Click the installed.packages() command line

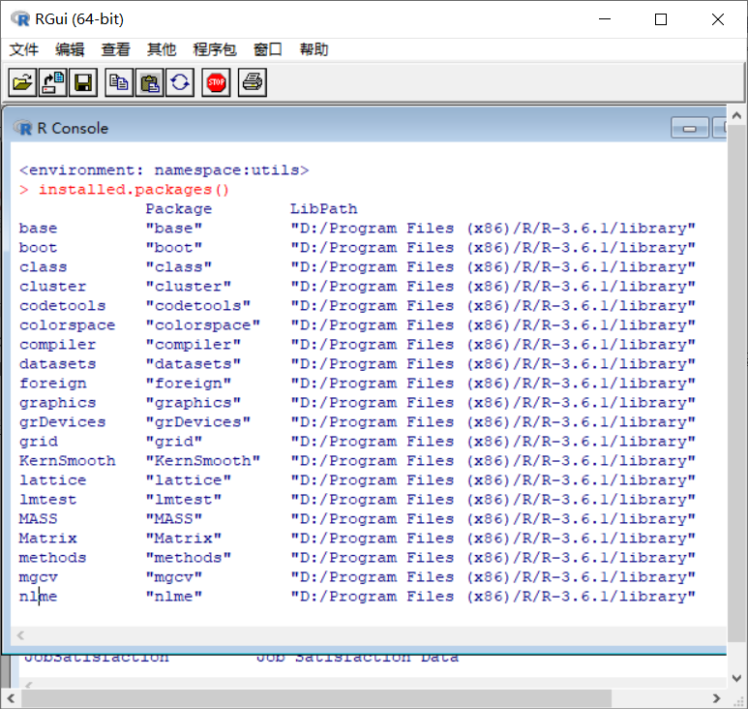[x=124, y=190]
